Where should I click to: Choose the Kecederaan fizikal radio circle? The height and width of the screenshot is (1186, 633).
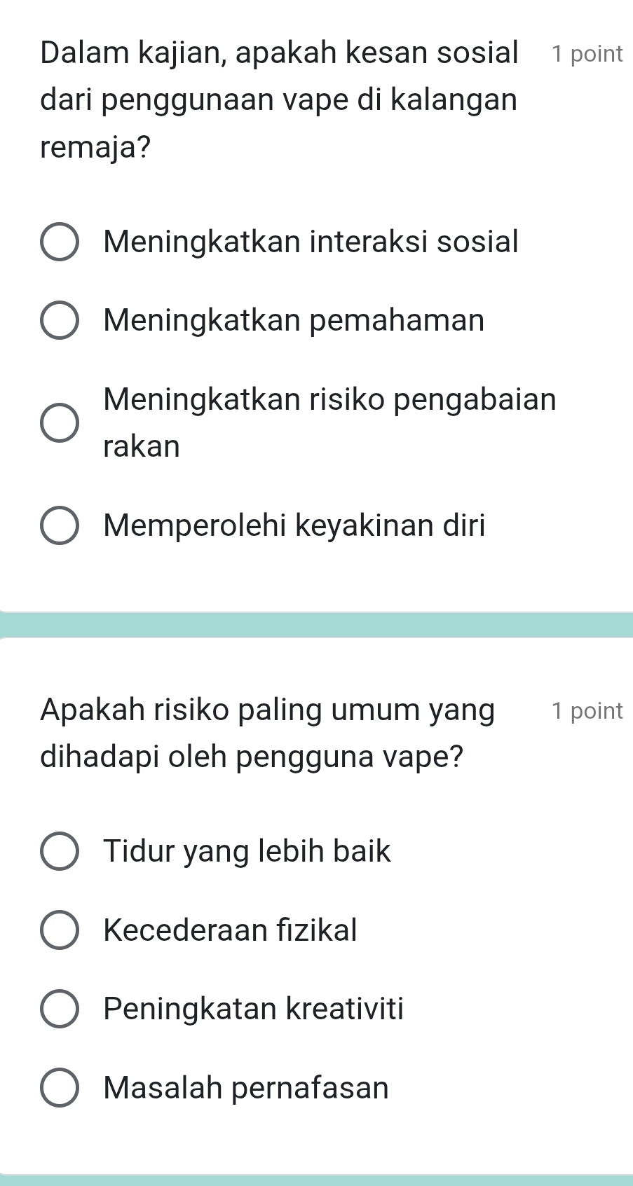[60, 931]
